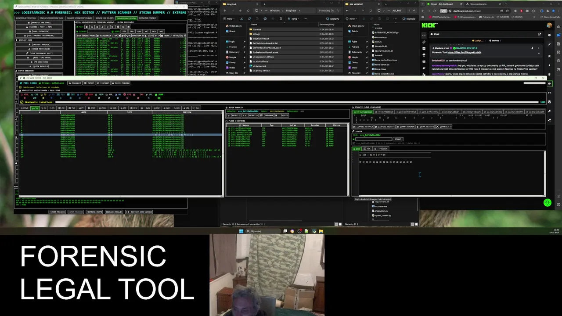Click the PRZYWRÓĆ button in buffer panel
This screenshot has width=562, height=316.
pos(266,115)
